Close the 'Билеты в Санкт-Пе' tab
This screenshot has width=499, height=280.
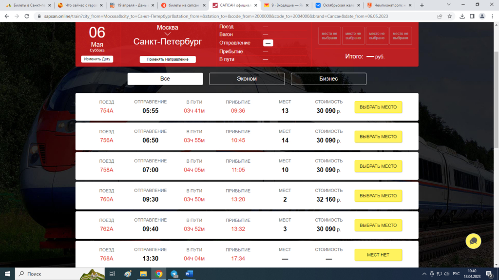tap(49, 5)
